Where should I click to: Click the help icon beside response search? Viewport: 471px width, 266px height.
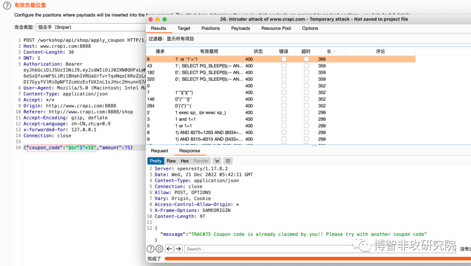pyautogui.click(x=150, y=249)
